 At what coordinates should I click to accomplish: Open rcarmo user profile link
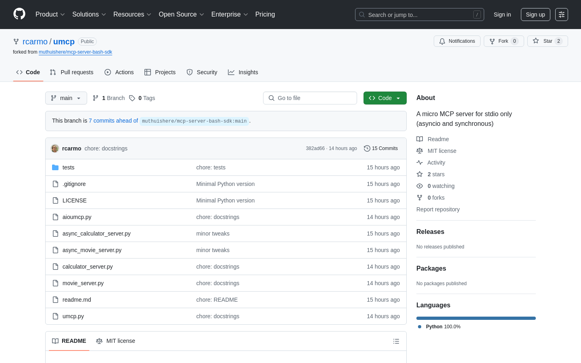(35, 42)
